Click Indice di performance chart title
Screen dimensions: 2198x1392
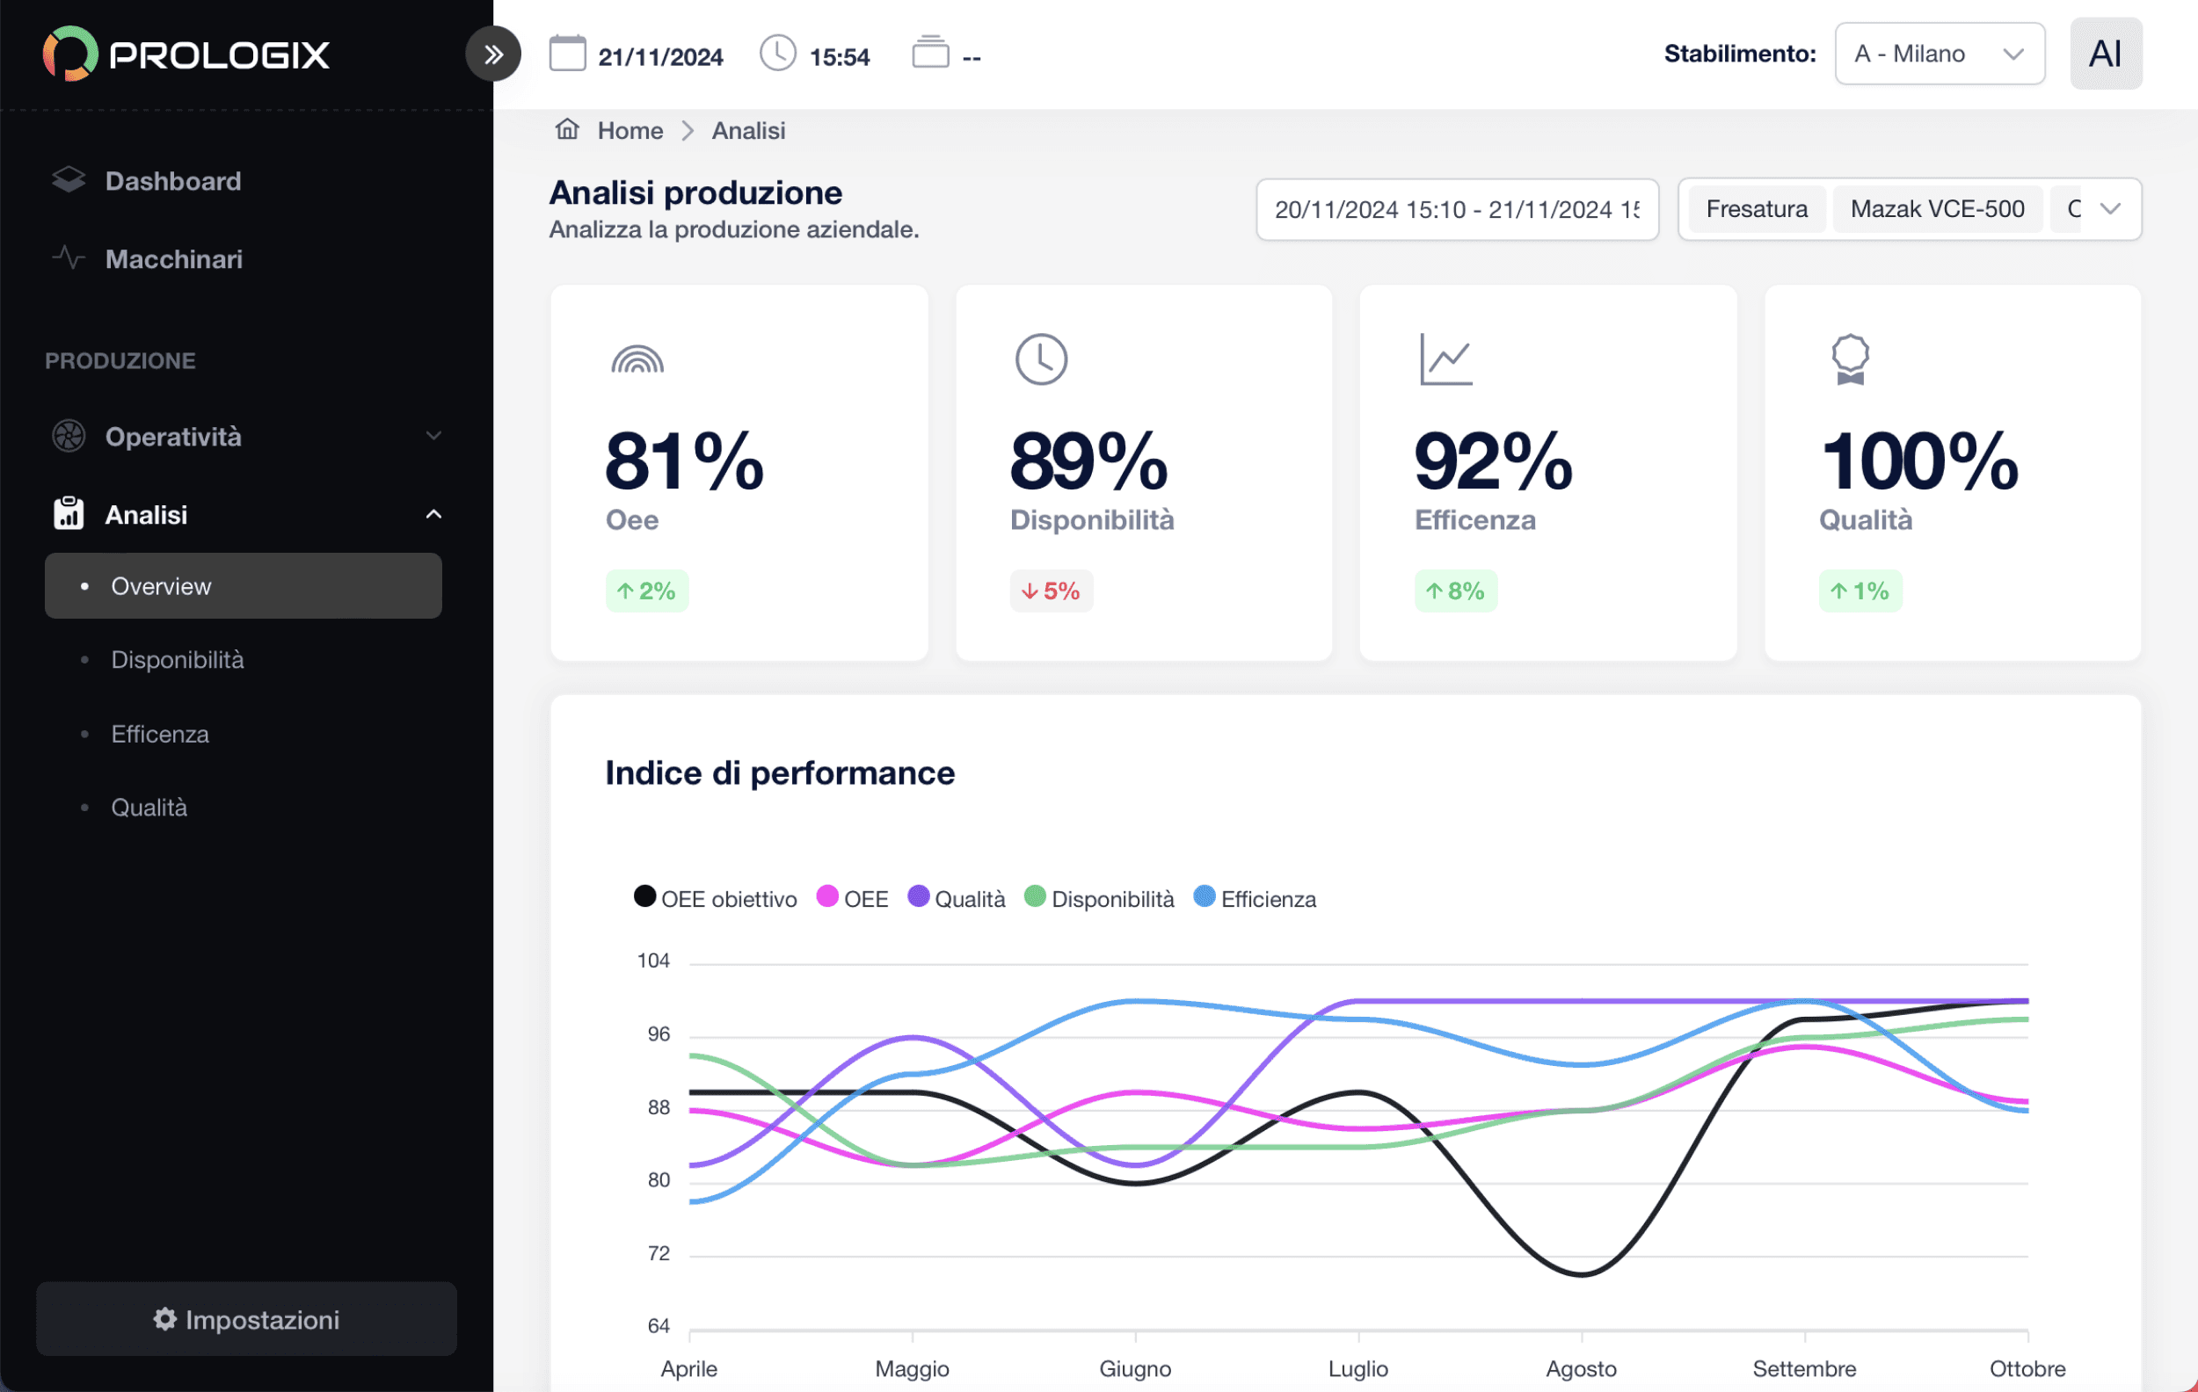[780, 772]
